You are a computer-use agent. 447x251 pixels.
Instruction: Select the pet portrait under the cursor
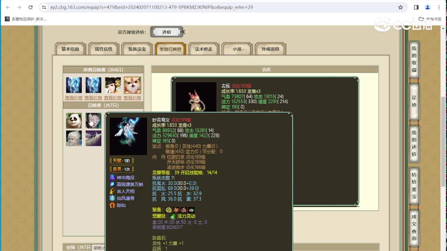pos(93,121)
